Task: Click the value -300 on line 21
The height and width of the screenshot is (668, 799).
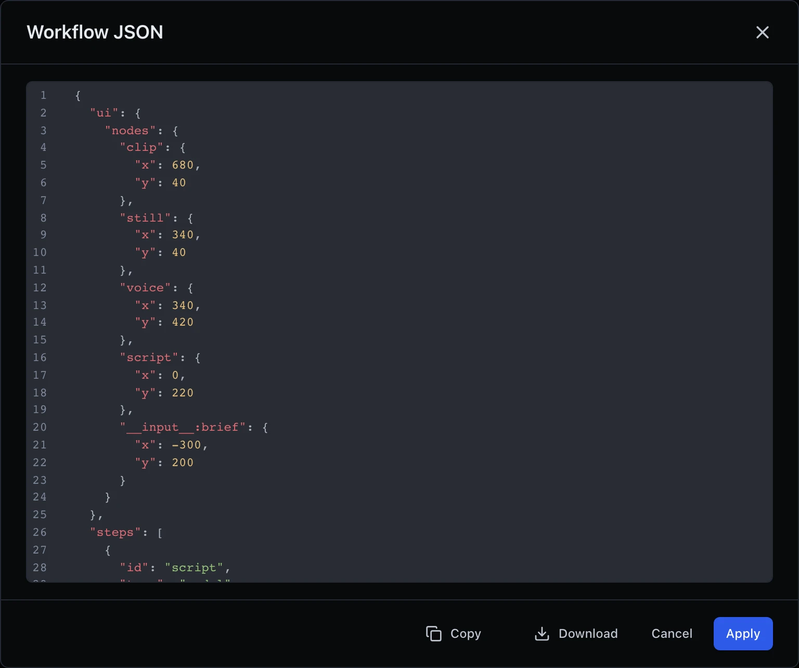Action: tap(186, 445)
